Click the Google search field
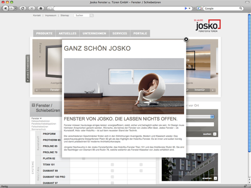 point(221,9)
